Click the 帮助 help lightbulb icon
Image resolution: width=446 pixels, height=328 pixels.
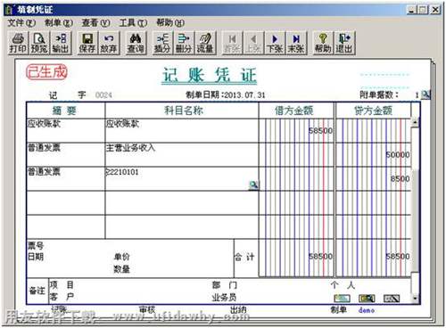click(x=323, y=43)
